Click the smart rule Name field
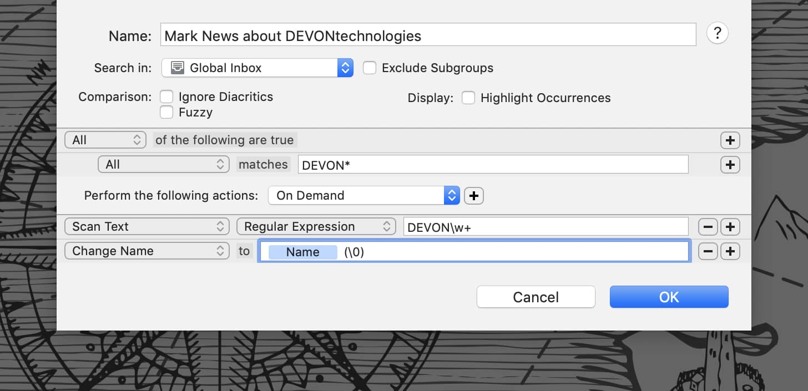 [x=428, y=35]
